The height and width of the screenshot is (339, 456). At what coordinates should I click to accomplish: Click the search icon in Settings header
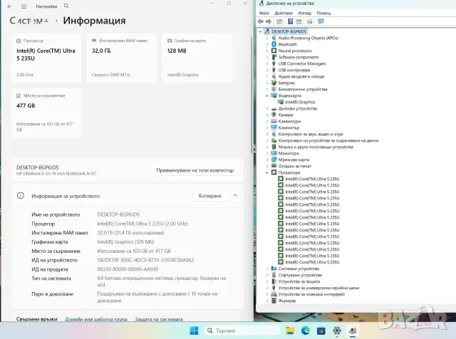tap(66, 6)
